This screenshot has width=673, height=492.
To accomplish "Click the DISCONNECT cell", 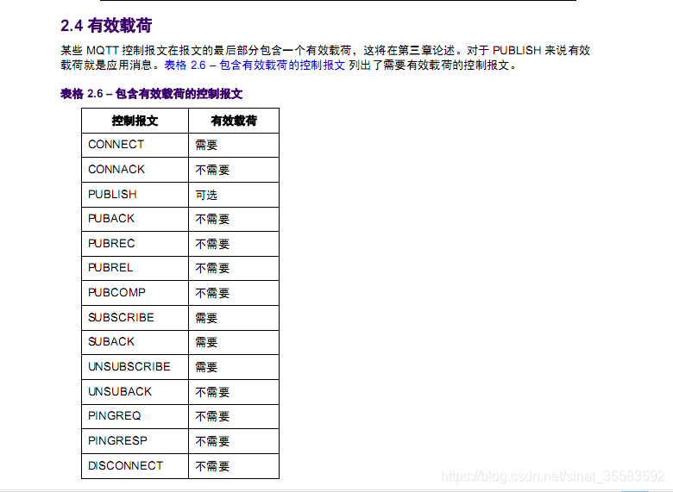I will click(x=135, y=466).
